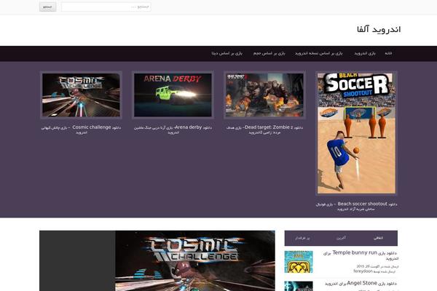The image size is (437, 291).
Task: Switch to پر طرفدار (popular) sidebar tab
Action: tap(303, 238)
